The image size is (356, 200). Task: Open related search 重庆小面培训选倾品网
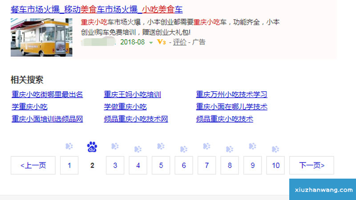[47, 119]
